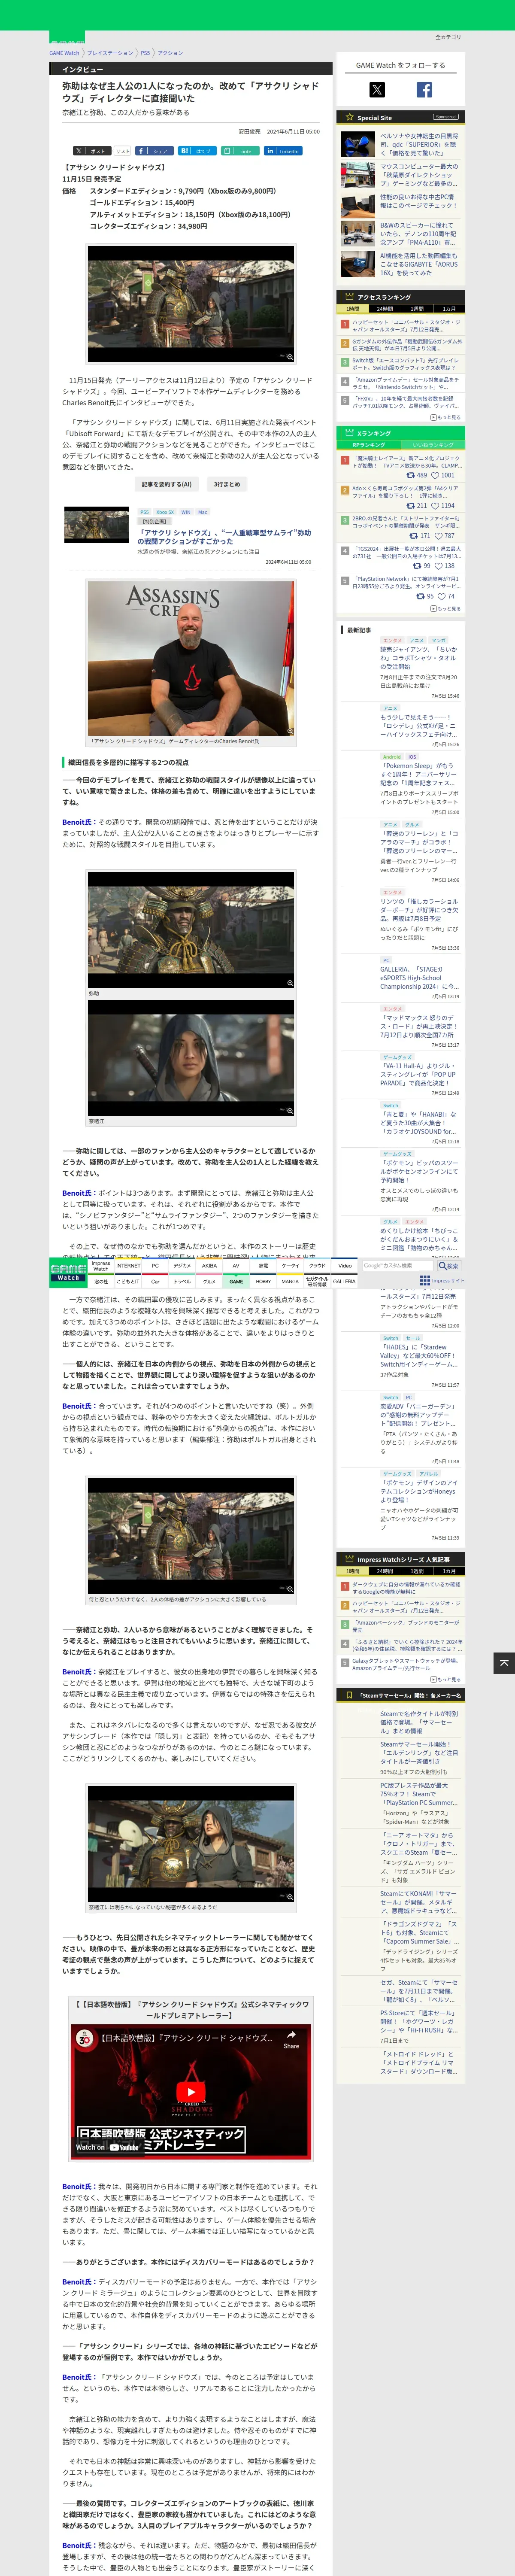This screenshot has width=515, height=2576.
Task: Open Watch on YouTube link in the video
Action: coord(108,2147)
